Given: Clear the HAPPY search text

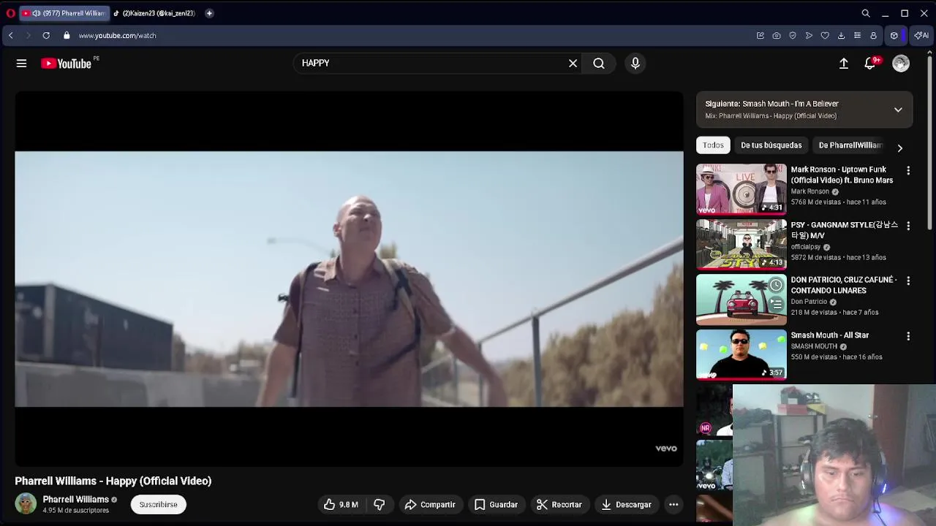Looking at the screenshot, I should click(573, 64).
